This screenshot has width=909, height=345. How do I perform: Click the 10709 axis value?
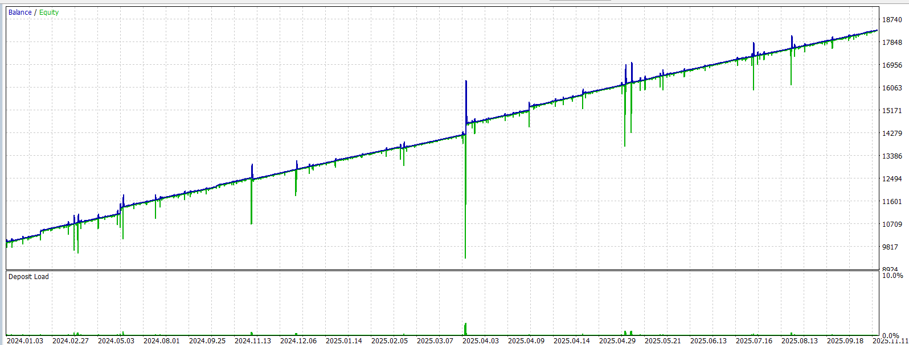click(x=892, y=225)
